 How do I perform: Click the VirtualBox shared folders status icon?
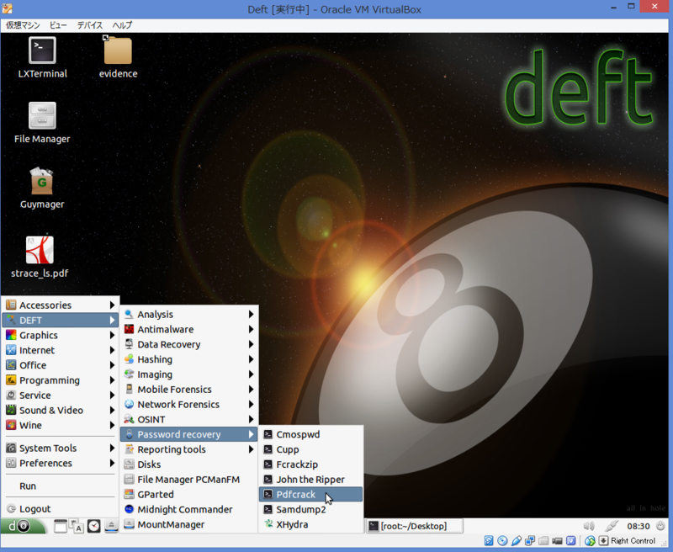click(543, 541)
